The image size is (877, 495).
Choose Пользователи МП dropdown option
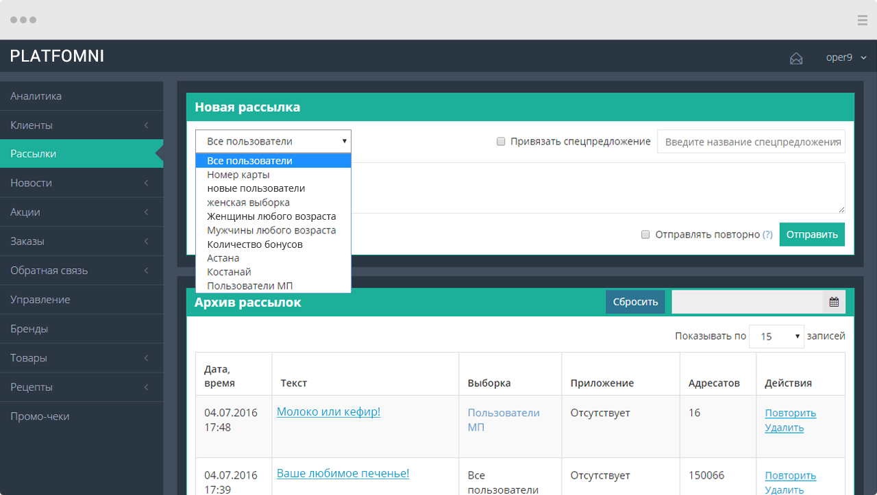(x=273, y=286)
